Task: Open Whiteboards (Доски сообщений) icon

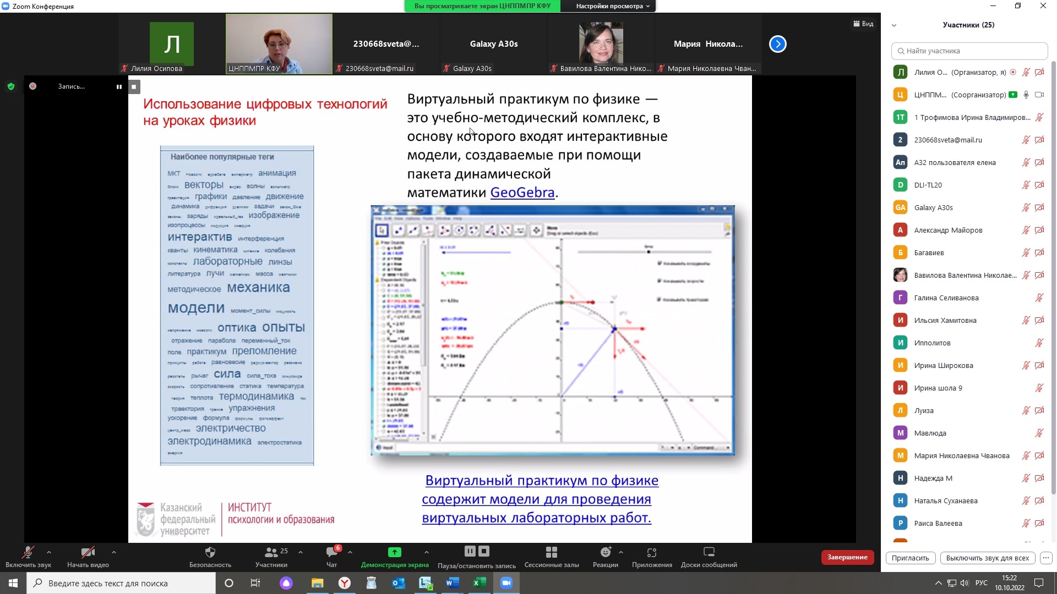Action: pyautogui.click(x=709, y=552)
